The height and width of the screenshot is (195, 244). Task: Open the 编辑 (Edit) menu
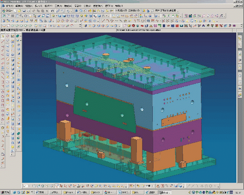[x=19, y=6]
